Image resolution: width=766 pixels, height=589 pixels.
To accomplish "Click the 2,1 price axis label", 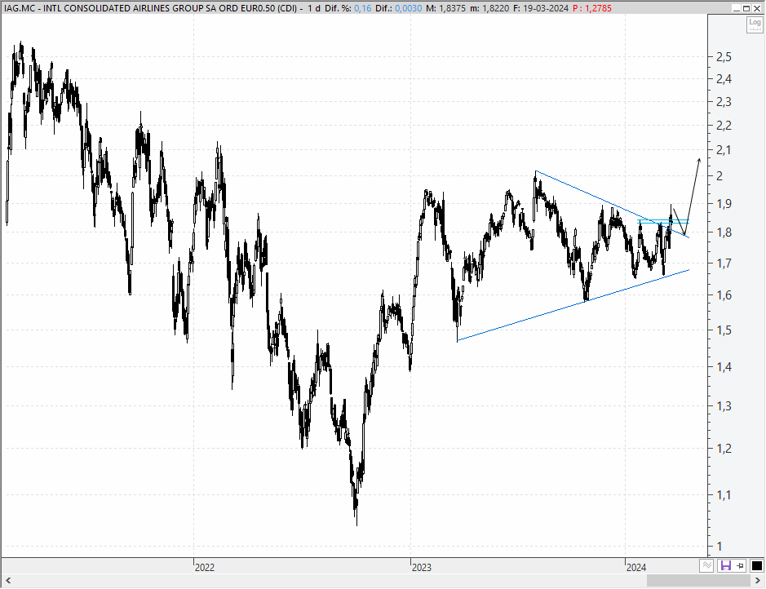I will [x=724, y=150].
